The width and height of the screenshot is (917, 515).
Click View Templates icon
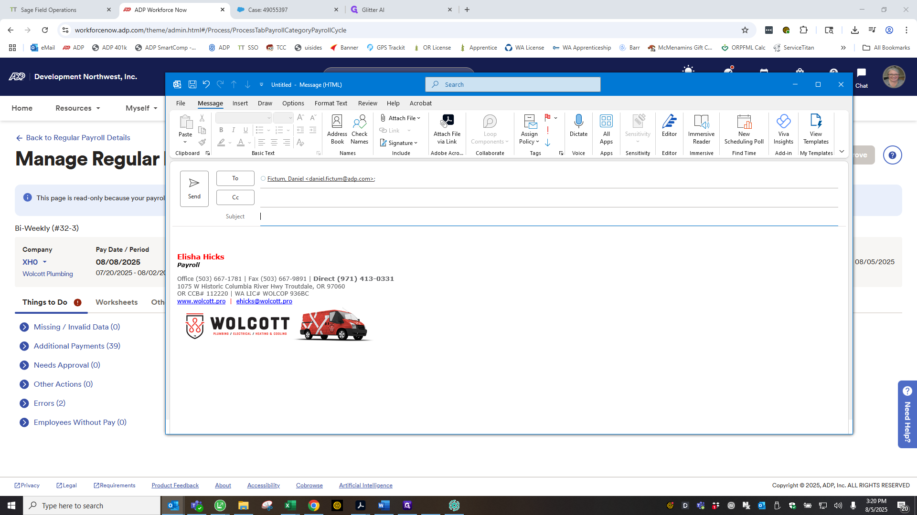point(816,129)
